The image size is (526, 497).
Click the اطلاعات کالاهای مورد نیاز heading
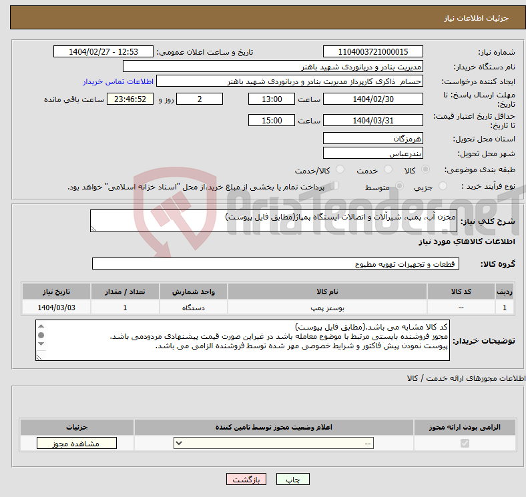pyautogui.click(x=467, y=241)
